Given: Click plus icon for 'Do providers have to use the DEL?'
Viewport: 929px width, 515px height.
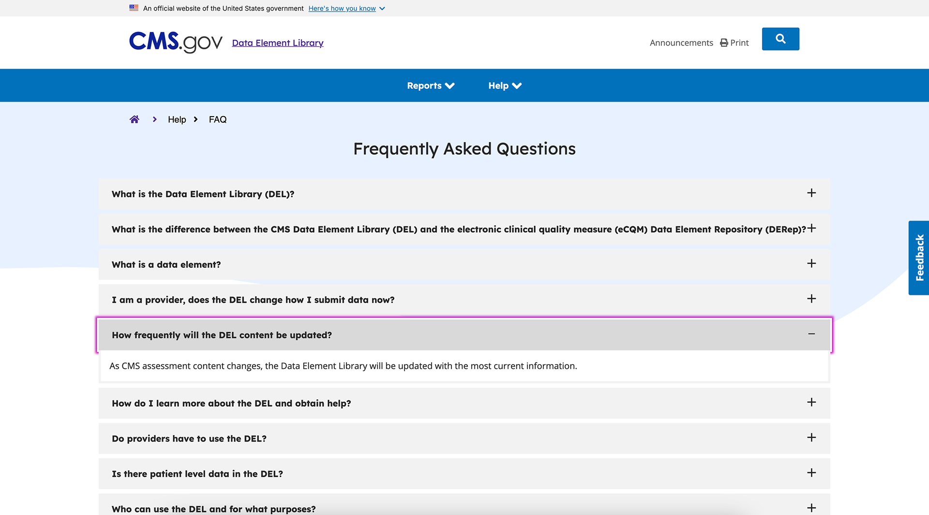Looking at the screenshot, I should pyautogui.click(x=811, y=438).
